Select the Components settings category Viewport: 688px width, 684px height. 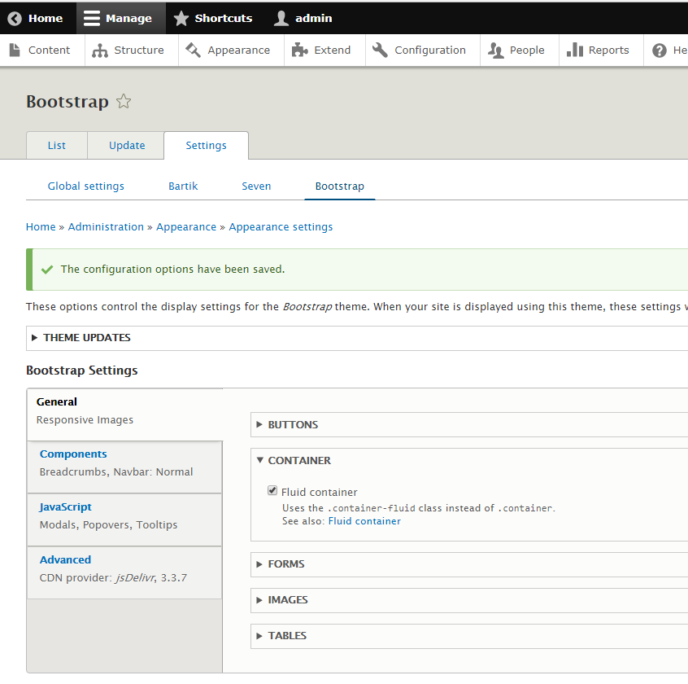(73, 454)
